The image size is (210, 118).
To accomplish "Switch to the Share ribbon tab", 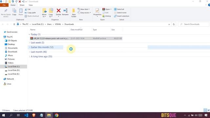I will [x=22, y=5].
